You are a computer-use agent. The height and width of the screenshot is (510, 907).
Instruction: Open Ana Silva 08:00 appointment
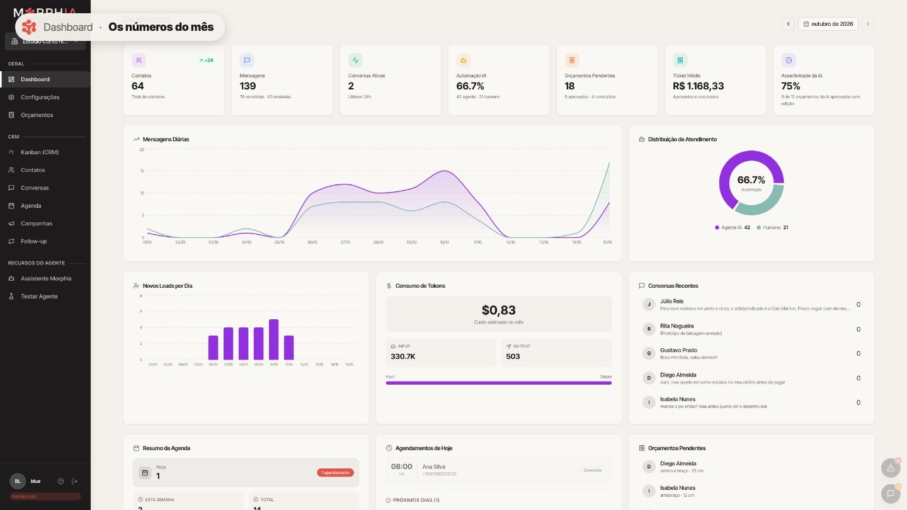click(x=499, y=470)
